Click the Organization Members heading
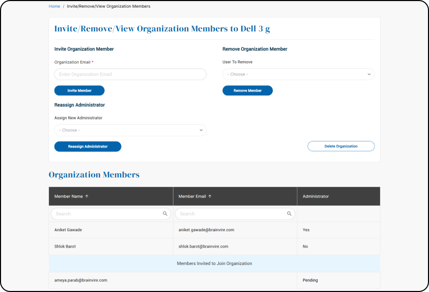The height and width of the screenshot is (292, 429). click(94, 175)
